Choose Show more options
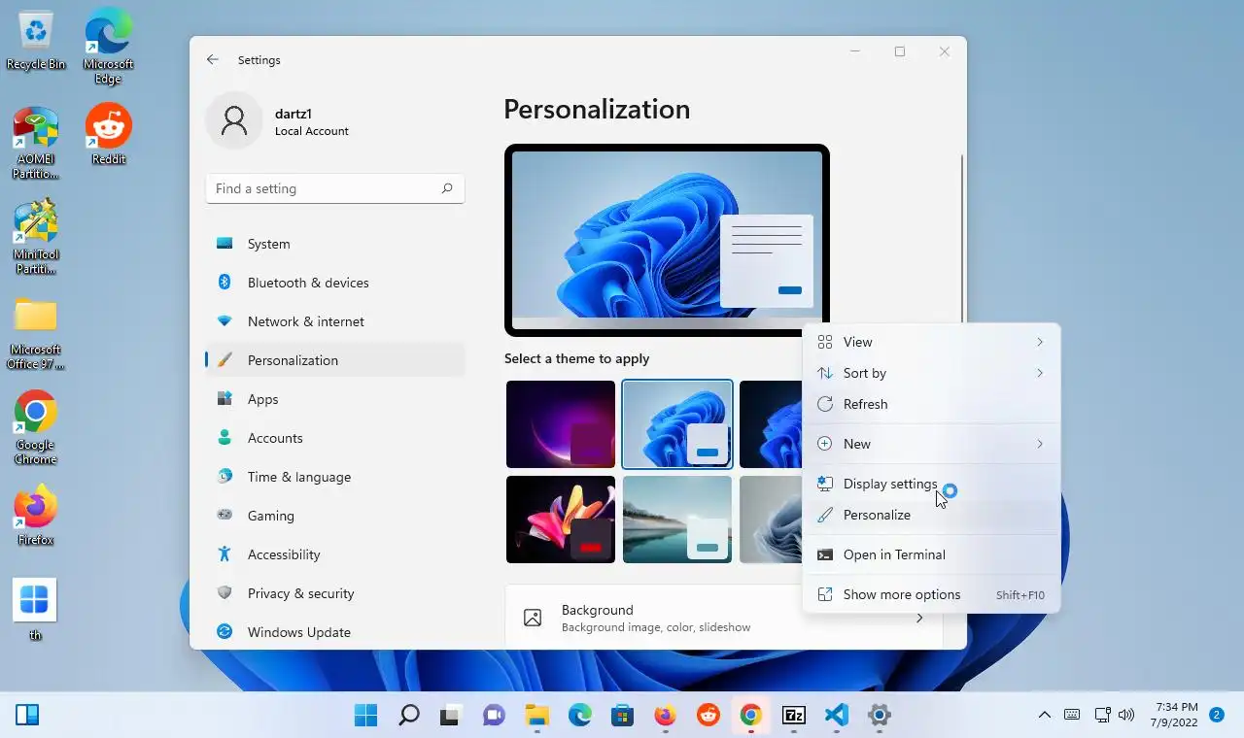 coord(931,594)
